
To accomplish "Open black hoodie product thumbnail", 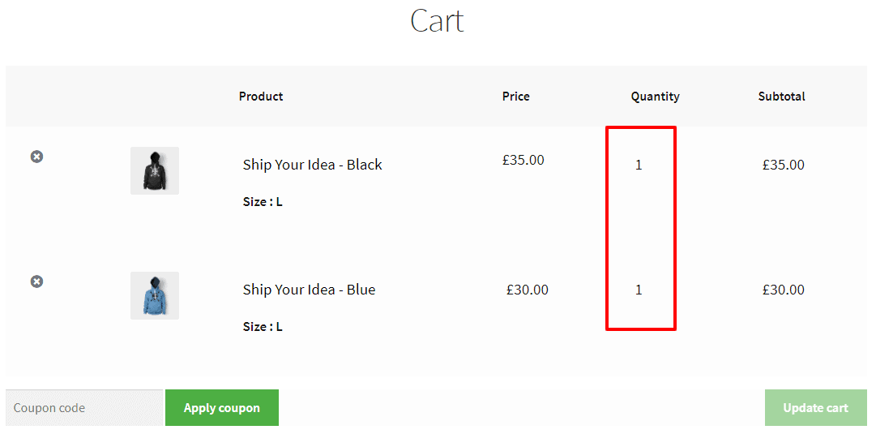I will click(155, 170).
